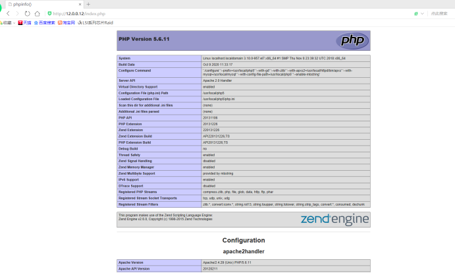This screenshot has height=273, width=455.
Task: Click the apache2handler heading
Action: pos(244,251)
